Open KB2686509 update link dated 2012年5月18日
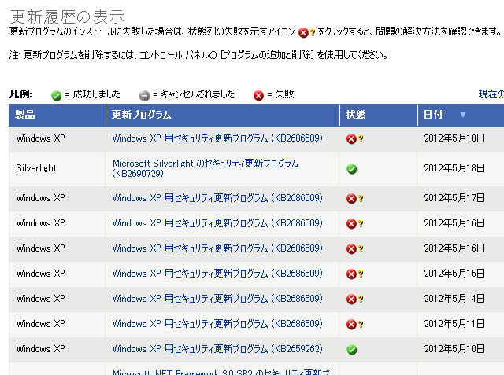The width and height of the screenshot is (504, 375). tap(217, 138)
